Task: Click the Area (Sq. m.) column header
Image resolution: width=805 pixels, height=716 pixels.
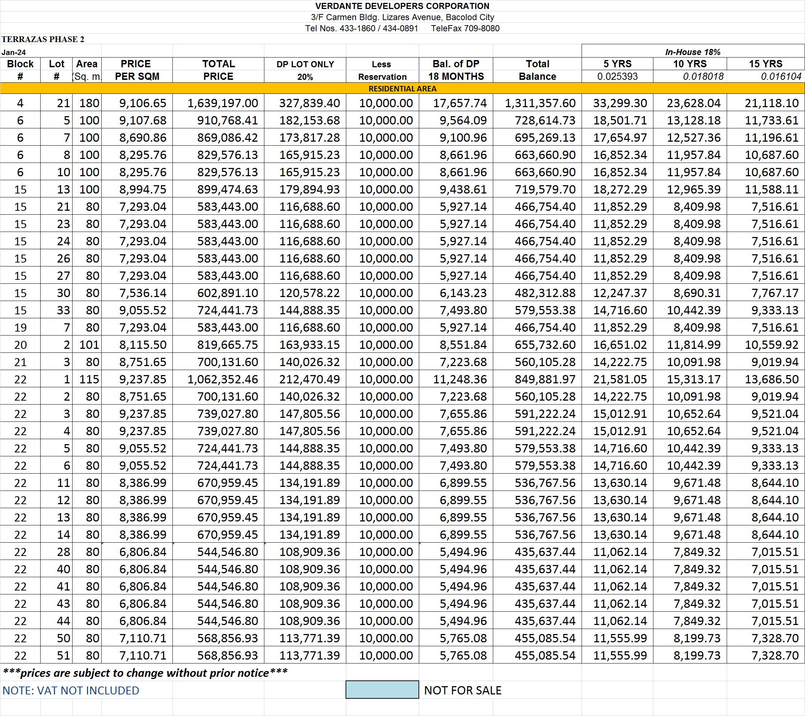Action: coord(87,70)
